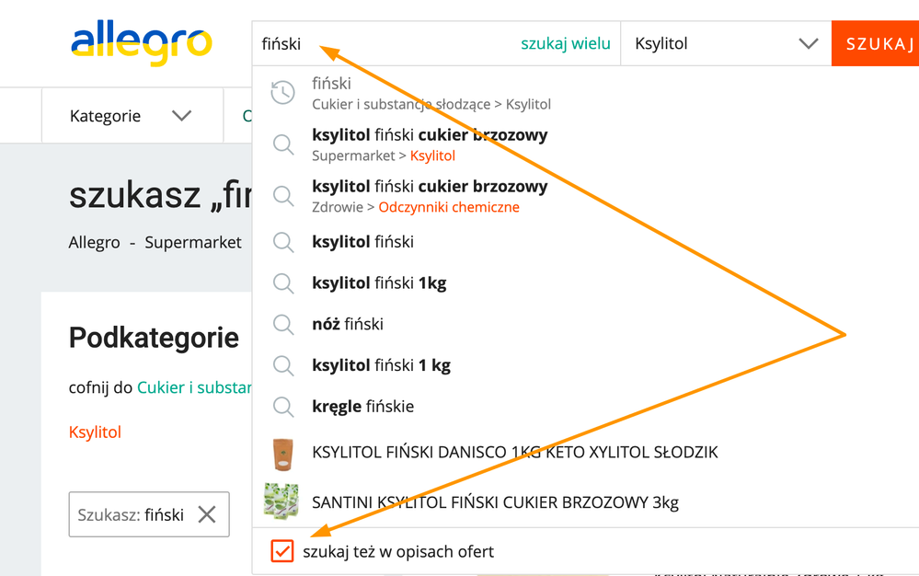Open 'SANTINI KSYLITOL FIŃSKI CUKIER BRZOZOWY 3kg' offer

pyautogui.click(x=495, y=502)
